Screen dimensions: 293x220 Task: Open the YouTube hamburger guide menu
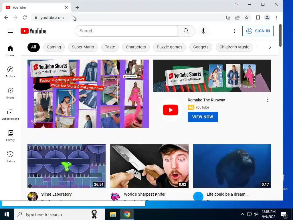[10, 31]
